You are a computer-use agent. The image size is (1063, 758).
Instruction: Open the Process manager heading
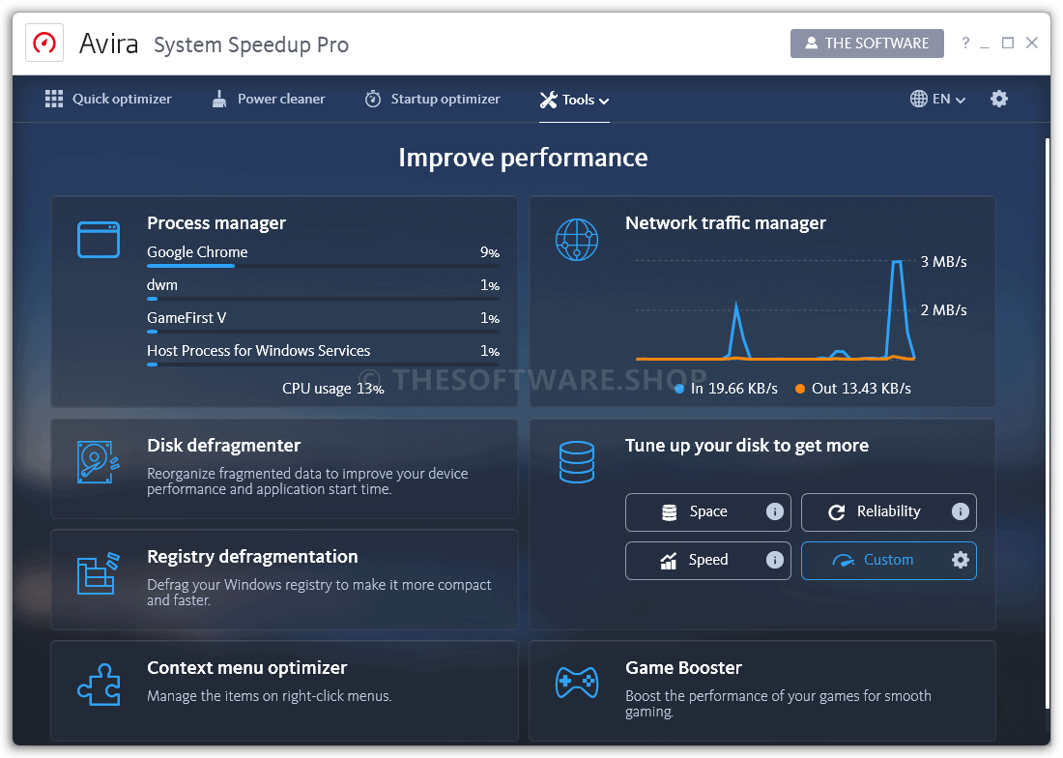(x=216, y=223)
